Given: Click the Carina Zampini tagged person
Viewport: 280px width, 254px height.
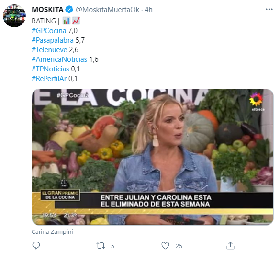Looking at the screenshot, I should pos(52,232).
